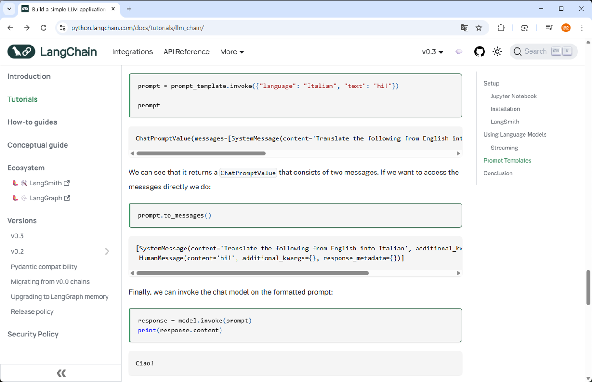Click the page vertical scrollbar thumb

point(588,287)
